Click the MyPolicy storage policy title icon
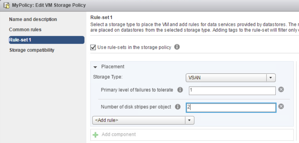 [x=7, y=5]
